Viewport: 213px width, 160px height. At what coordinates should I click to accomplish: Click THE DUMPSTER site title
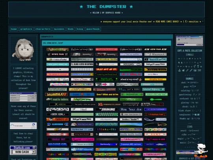[106, 7]
